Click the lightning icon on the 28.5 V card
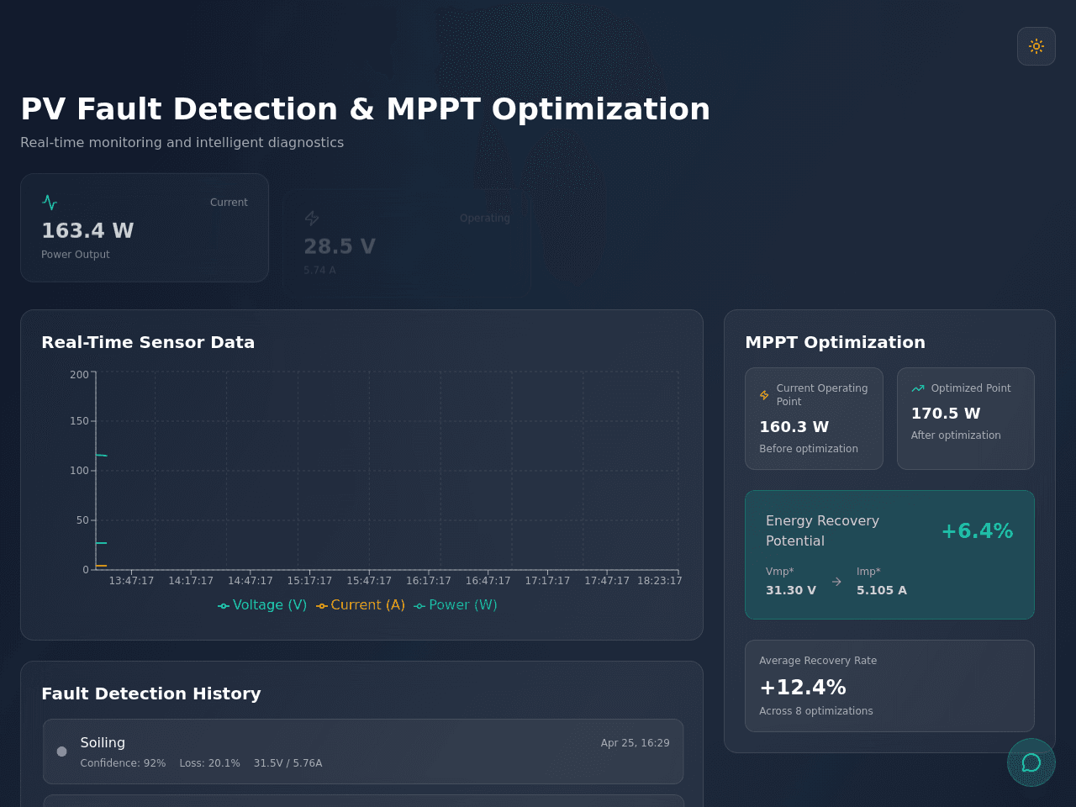Viewport: 1076px width, 807px height. pyautogui.click(x=312, y=219)
